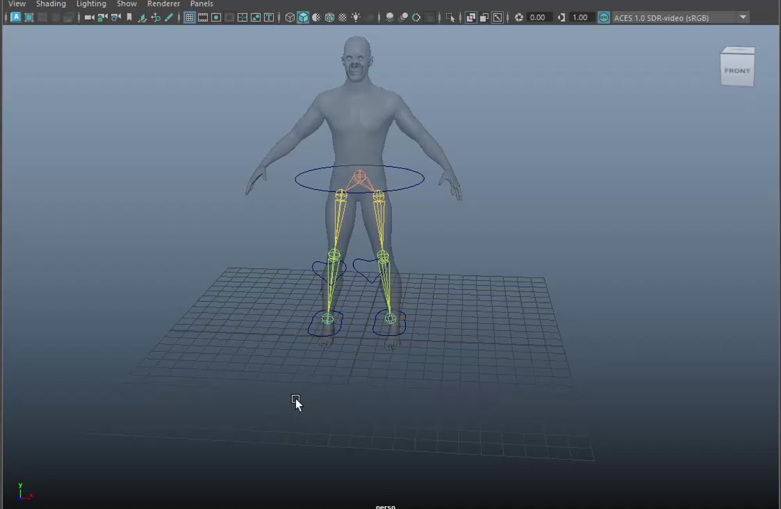
Task: Toggle the grid display icon
Action: (190, 18)
